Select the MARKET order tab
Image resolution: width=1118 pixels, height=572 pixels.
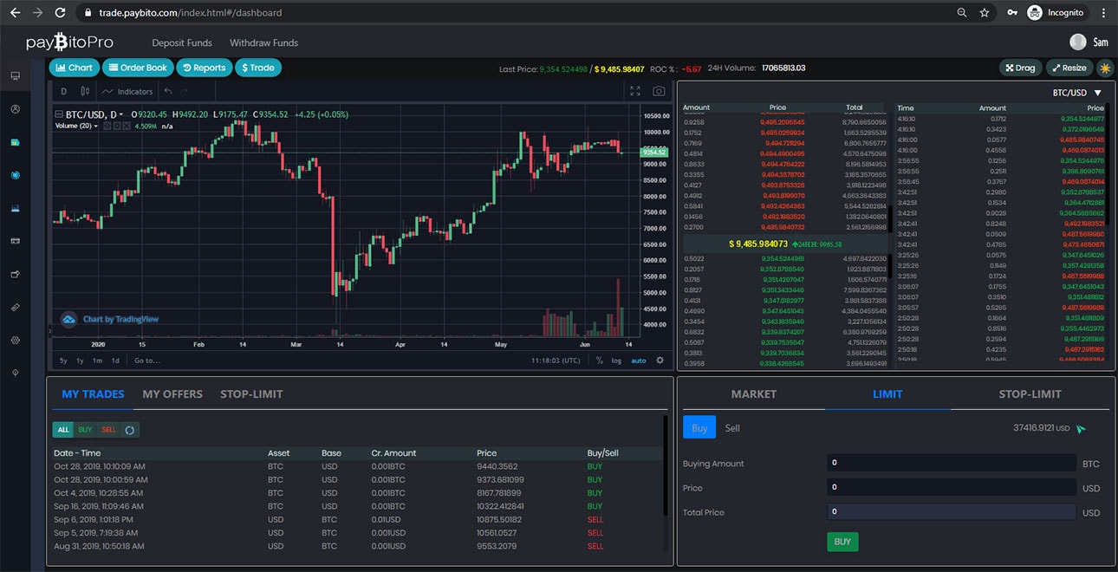tap(753, 393)
